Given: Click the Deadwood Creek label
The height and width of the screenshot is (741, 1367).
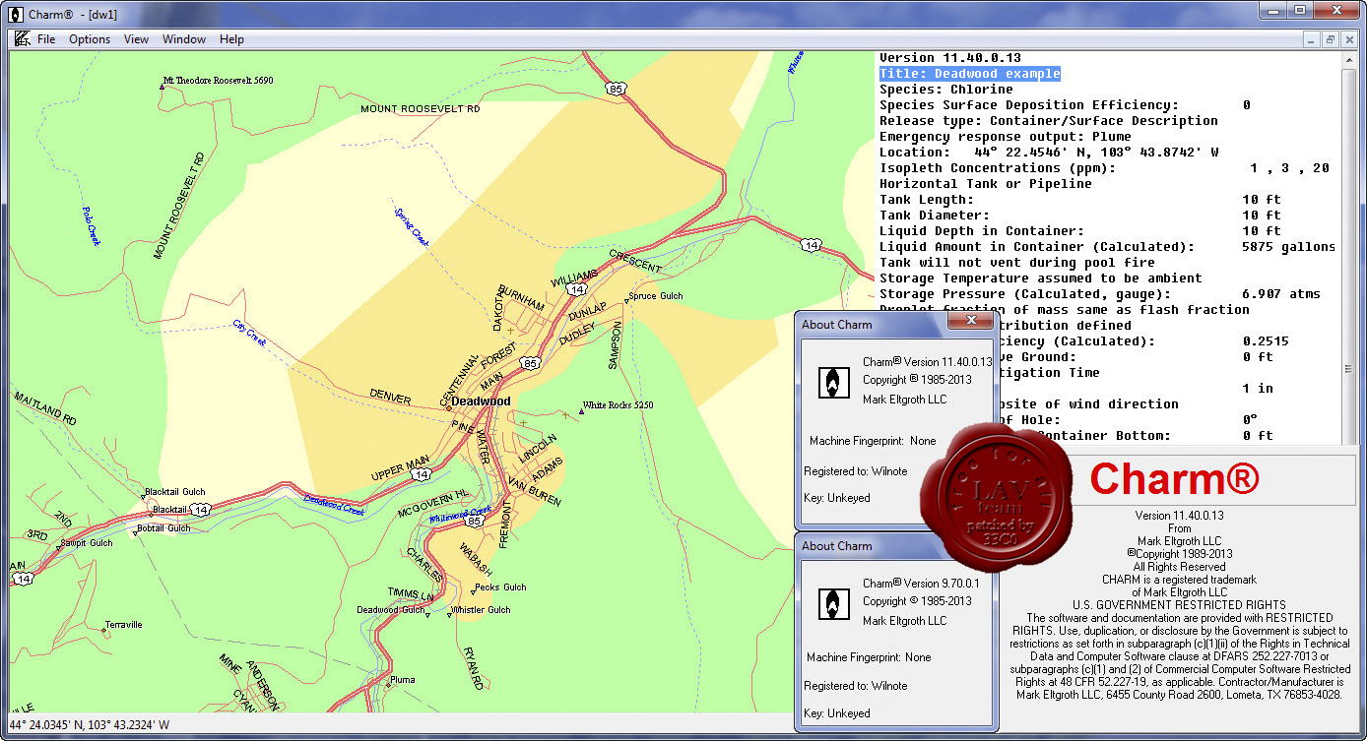Looking at the screenshot, I should (334, 504).
